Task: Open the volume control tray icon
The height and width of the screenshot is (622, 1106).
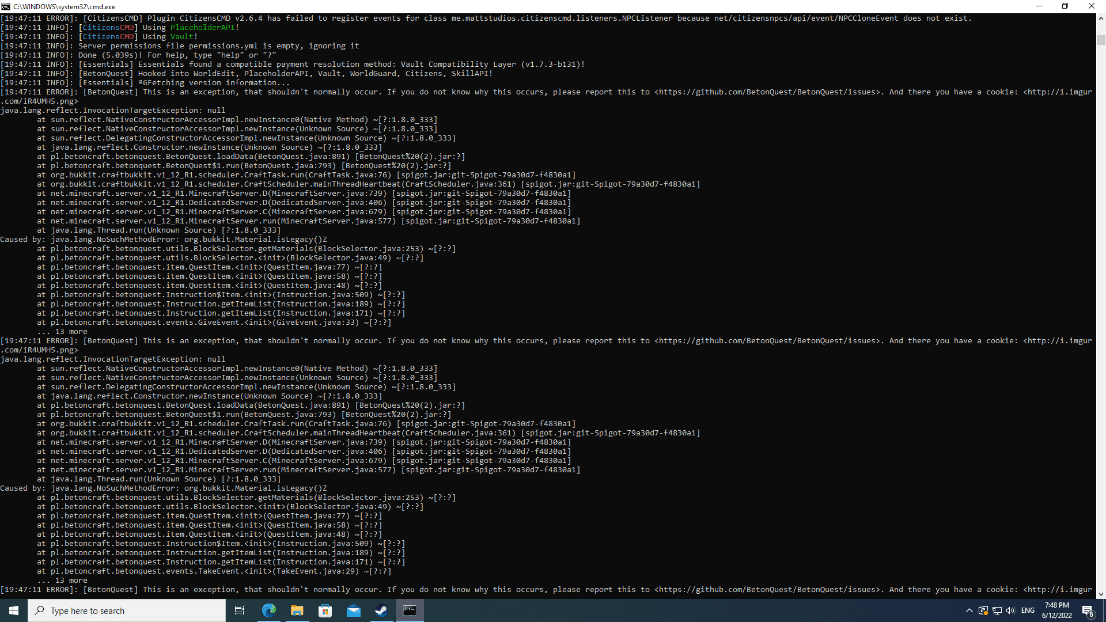Action: tap(1010, 610)
